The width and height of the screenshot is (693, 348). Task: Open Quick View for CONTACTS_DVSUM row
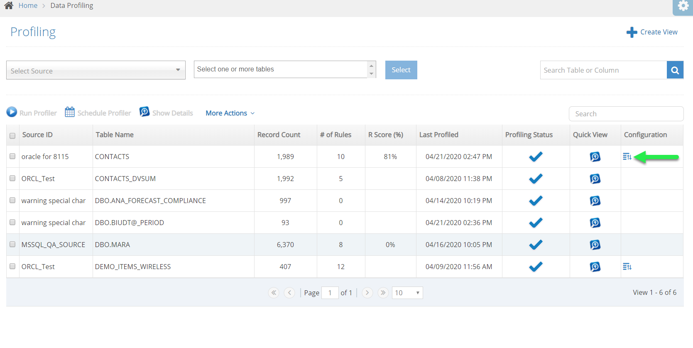595,179
